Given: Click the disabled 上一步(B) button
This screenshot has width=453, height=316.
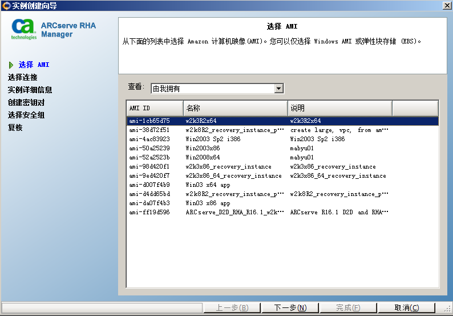Looking at the screenshot, I should point(232,307).
